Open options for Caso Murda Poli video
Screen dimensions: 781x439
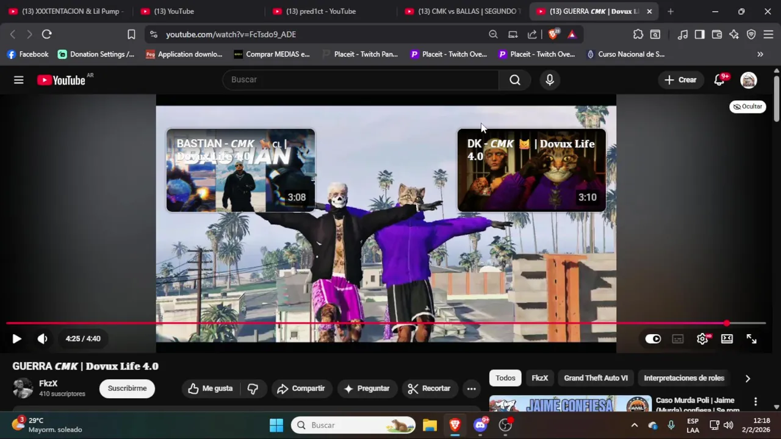pos(755,401)
